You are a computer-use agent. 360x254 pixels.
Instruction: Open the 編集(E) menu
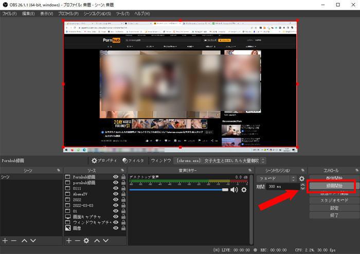point(28,14)
